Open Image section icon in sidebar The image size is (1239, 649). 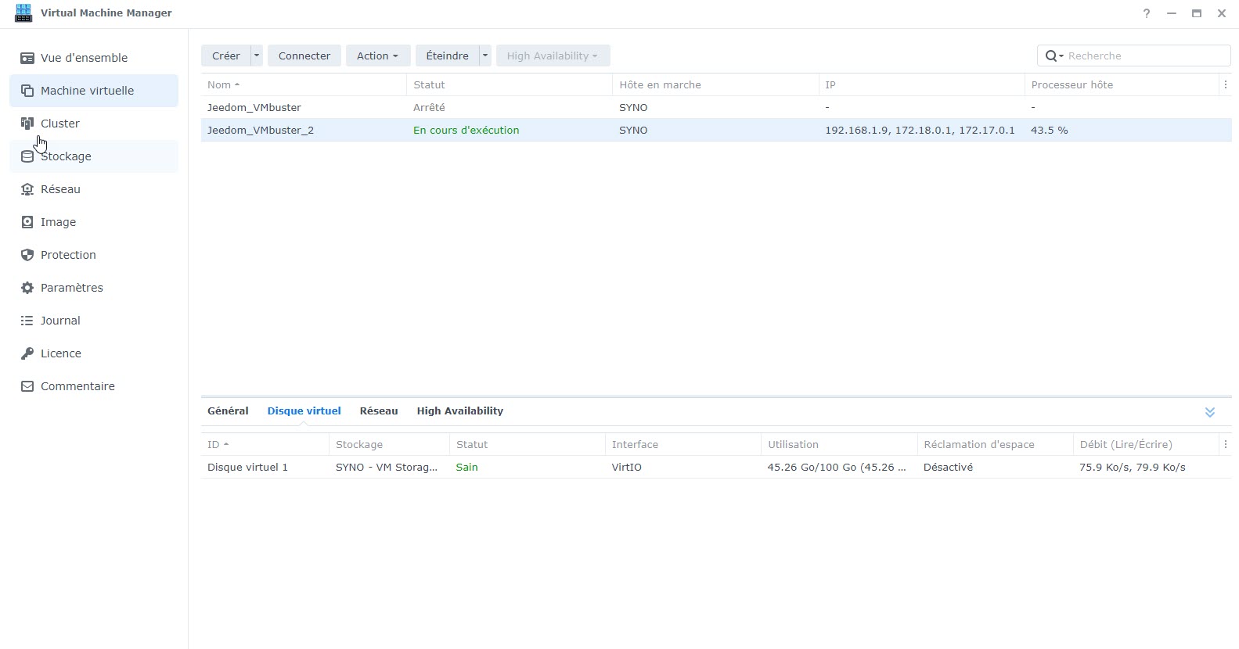click(x=27, y=222)
